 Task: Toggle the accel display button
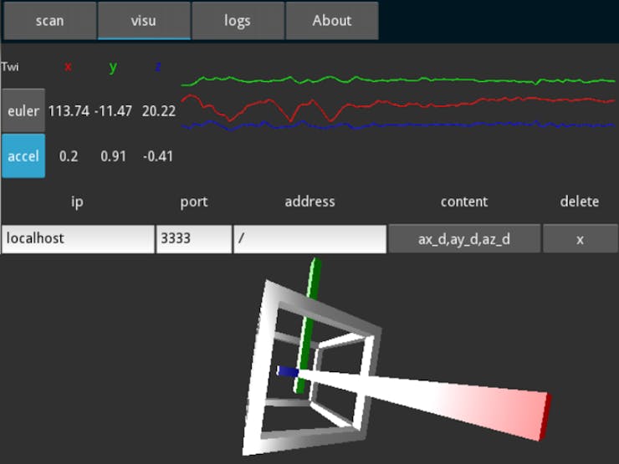coord(23,156)
